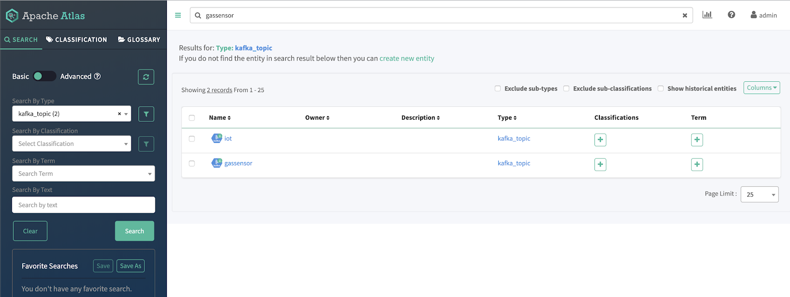This screenshot has height=297, width=790.
Task: Open kafka_topic type link in gassensor row
Action: 514,163
